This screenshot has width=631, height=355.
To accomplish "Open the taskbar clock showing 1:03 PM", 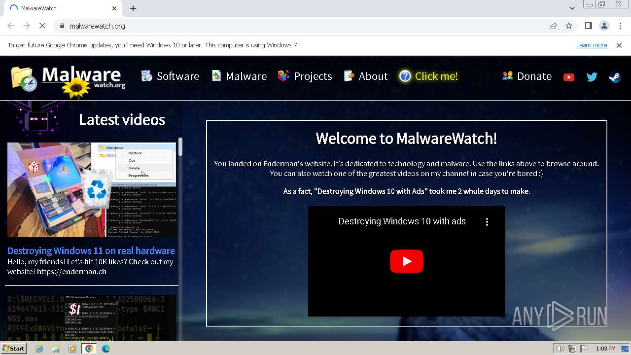I will [606, 349].
